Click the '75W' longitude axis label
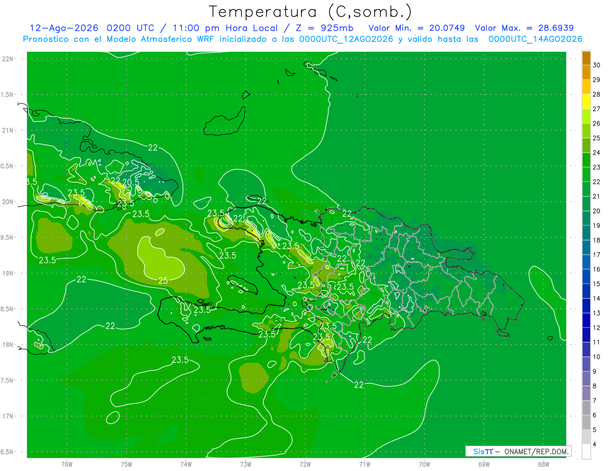The width and height of the screenshot is (610, 471). [126, 464]
